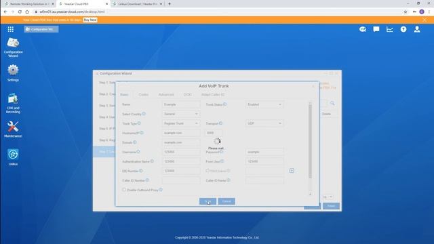This screenshot has height=244, width=434.
Task: Click the Caller ID Number info icon
Action: tap(147, 180)
